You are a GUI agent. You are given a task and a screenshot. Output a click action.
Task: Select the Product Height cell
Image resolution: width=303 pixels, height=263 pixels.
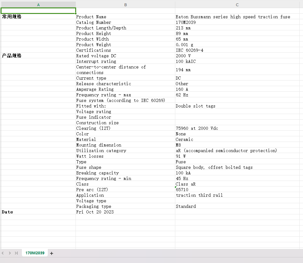[x=126, y=33]
